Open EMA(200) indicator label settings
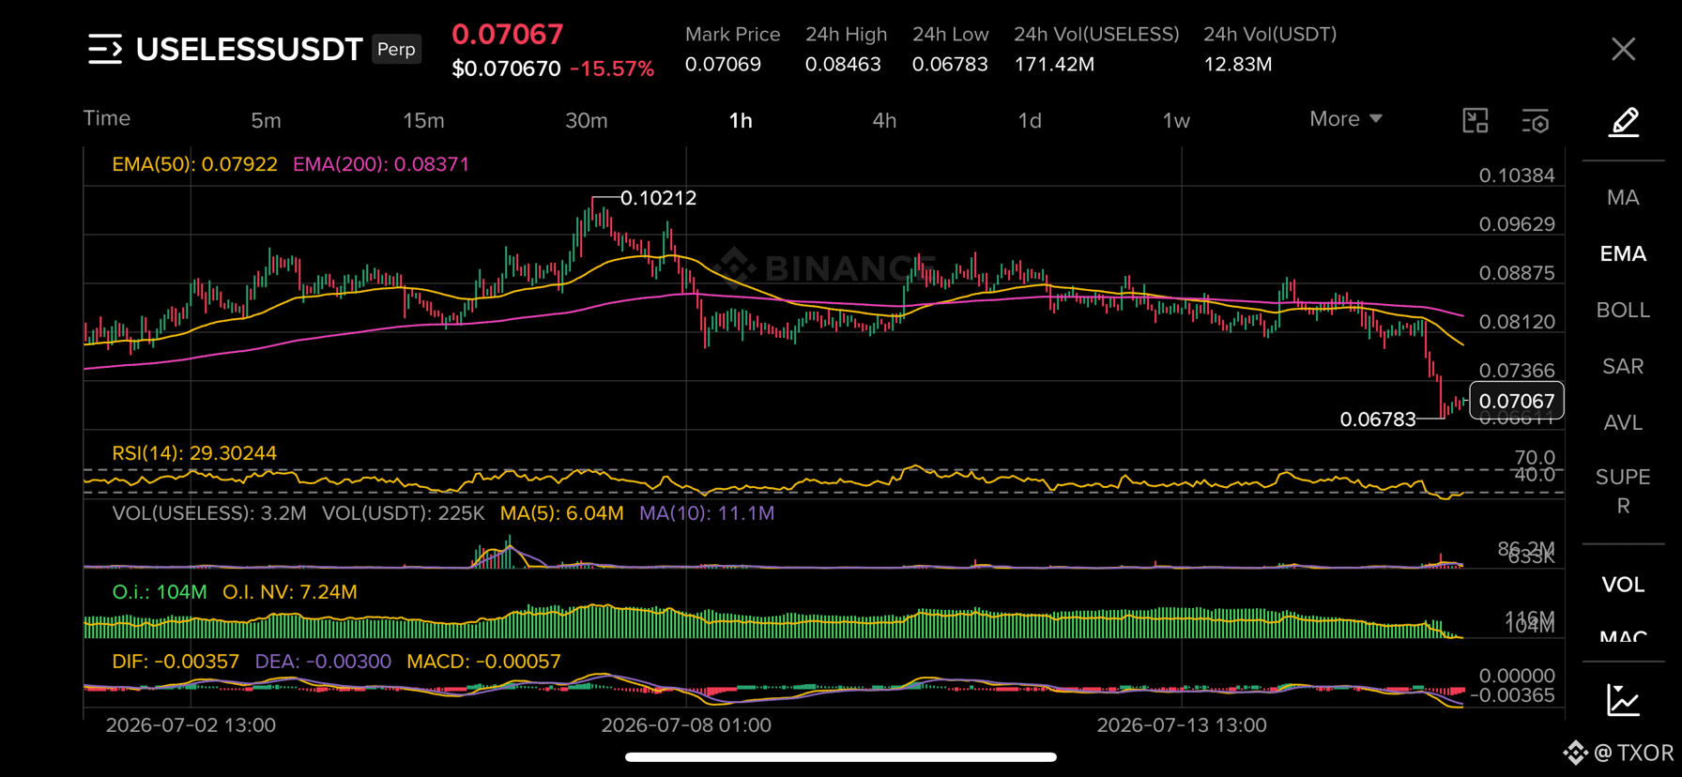Screen dimensions: 1682x777 381,164
